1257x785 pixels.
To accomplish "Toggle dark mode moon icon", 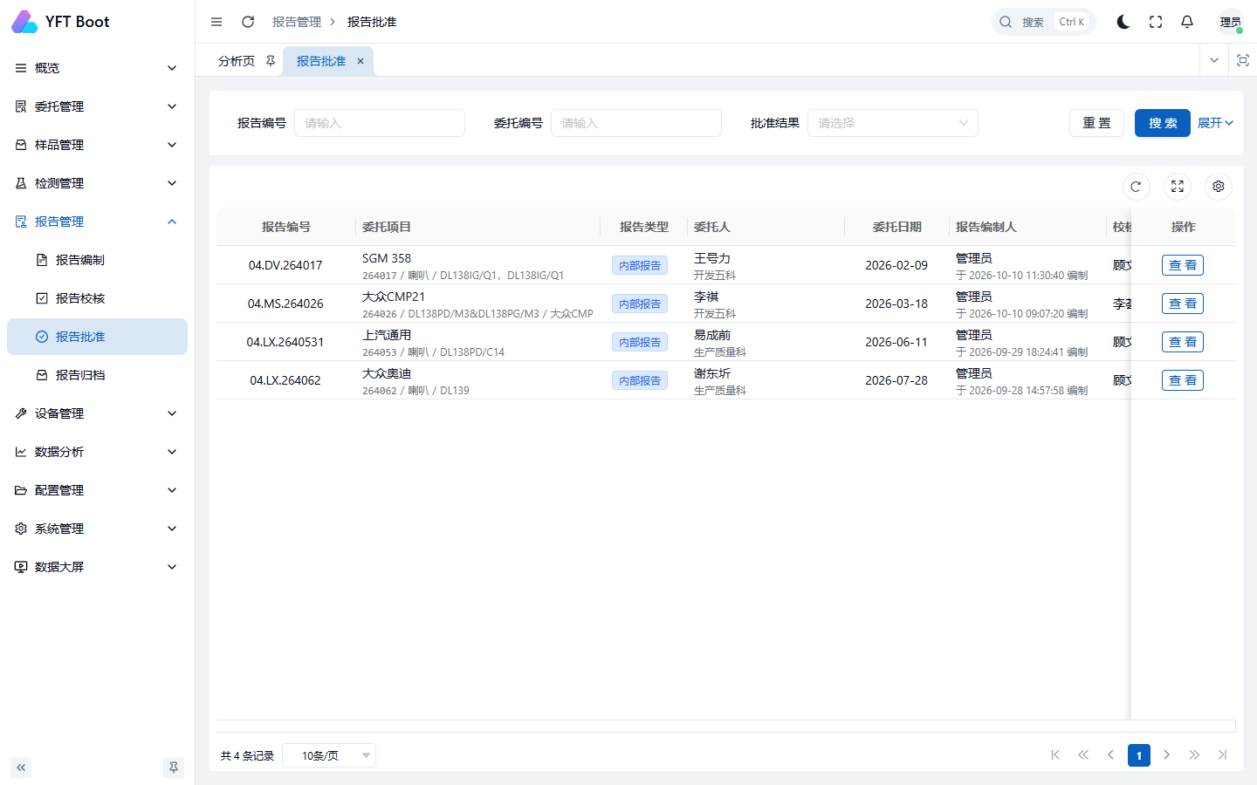I will 1123,22.
